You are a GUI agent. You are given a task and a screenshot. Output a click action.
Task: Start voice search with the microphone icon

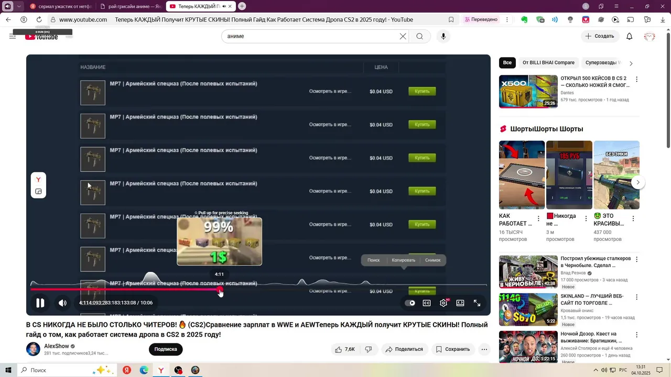click(443, 36)
